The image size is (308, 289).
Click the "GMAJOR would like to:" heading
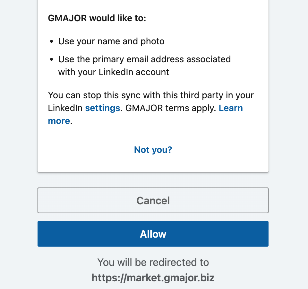point(97,18)
